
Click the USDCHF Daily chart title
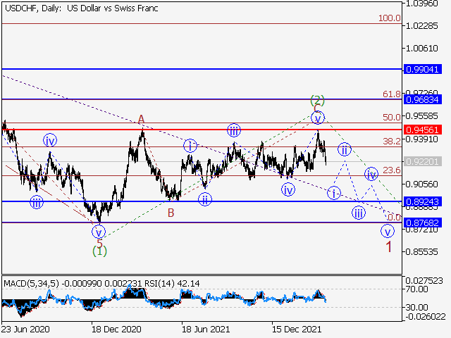click(x=82, y=8)
